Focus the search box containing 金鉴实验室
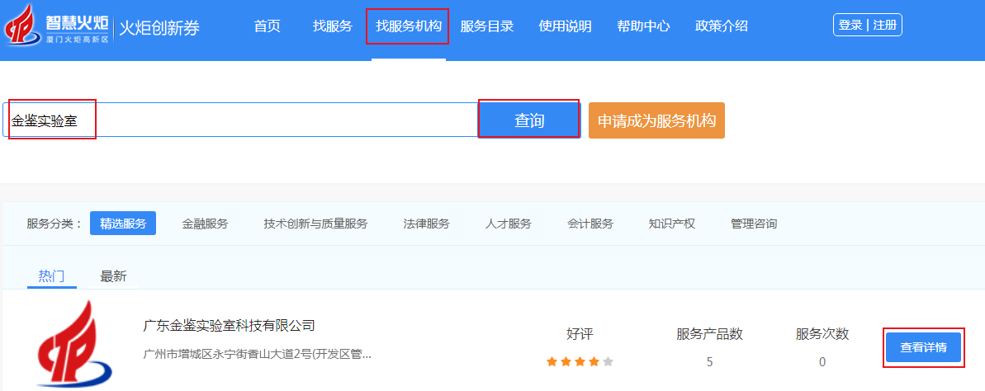Screen dimensions: 985x391 coord(240,120)
